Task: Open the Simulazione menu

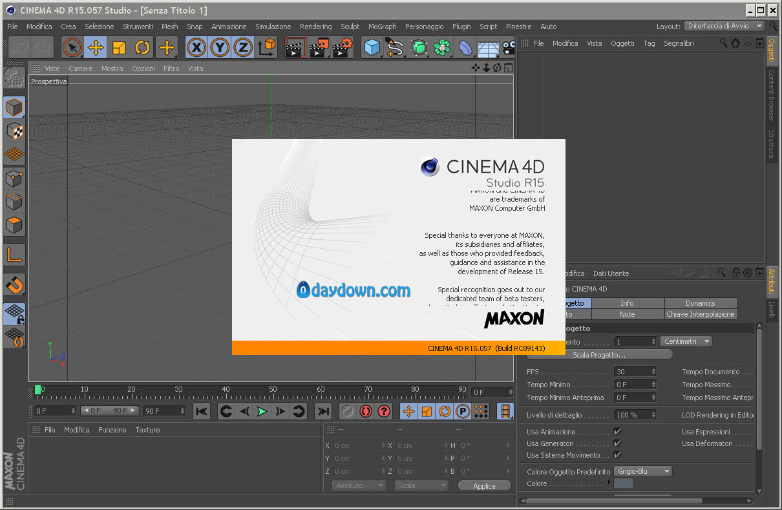Action: point(273,27)
